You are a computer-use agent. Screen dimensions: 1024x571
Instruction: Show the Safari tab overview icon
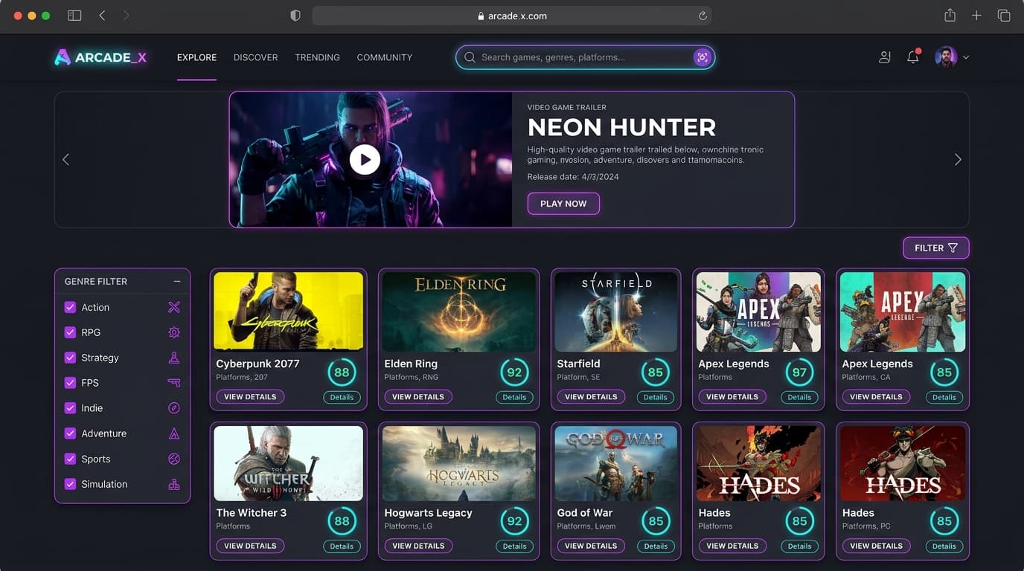(x=1004, y=16)
